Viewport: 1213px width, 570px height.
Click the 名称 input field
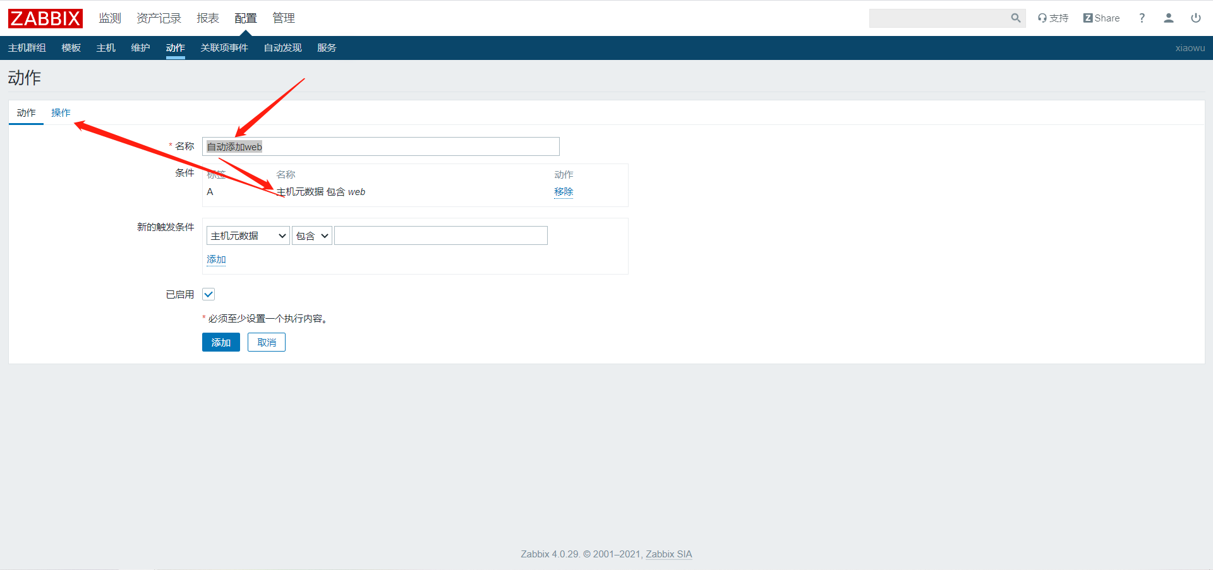(380, 146)
